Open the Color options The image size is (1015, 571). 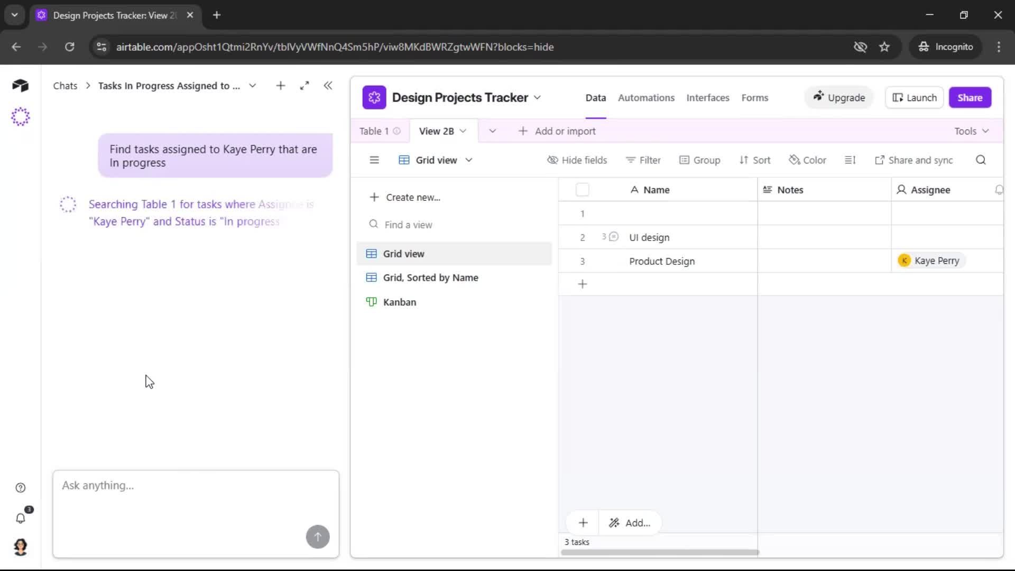(807, 160)
